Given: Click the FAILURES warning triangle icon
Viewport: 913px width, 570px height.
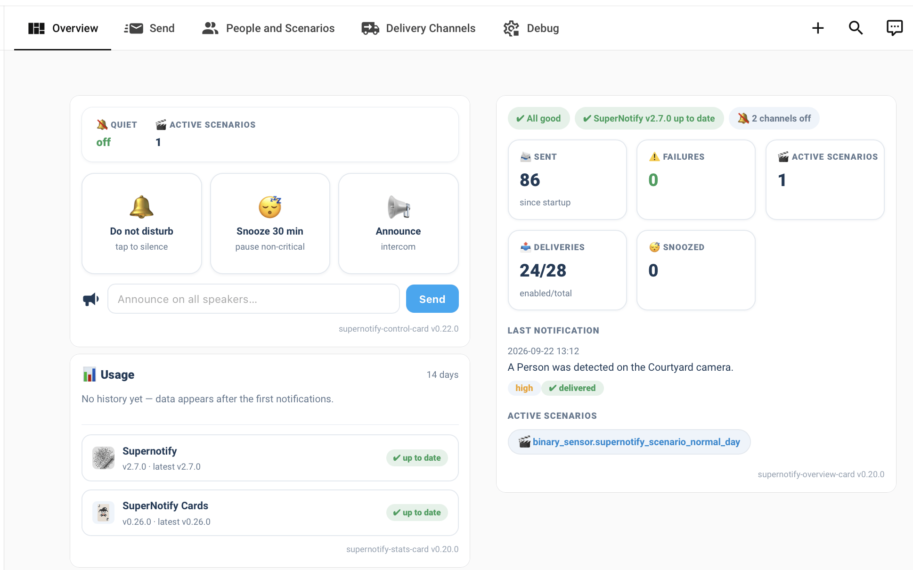Looking at the screenshot, I should (654, 157).
